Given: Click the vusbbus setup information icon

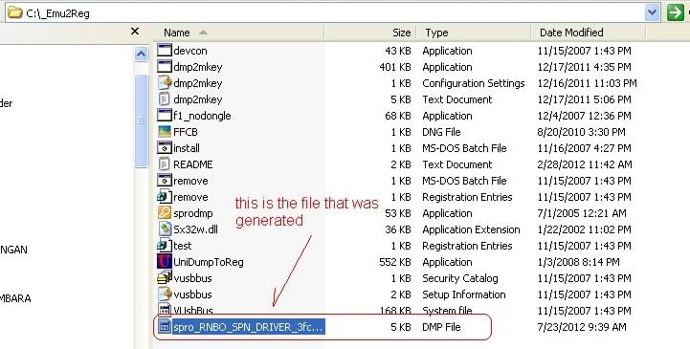Looking at the screenshot, I should 165,294.
